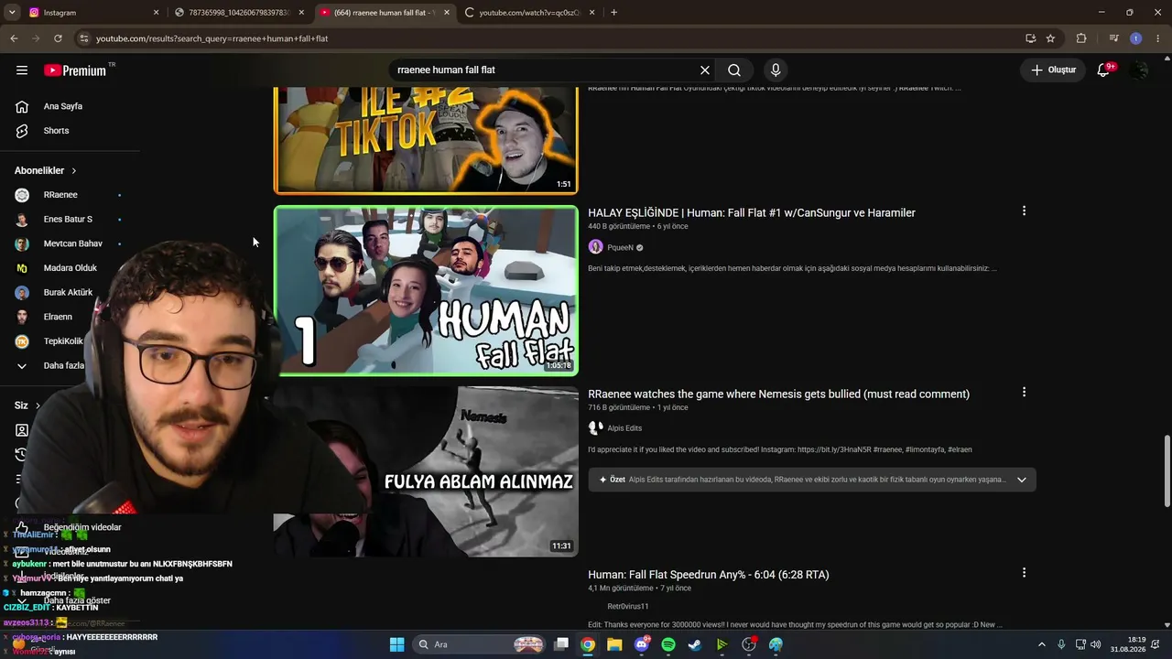1172x659 pixels.
Task: Open more options for Nemesis bullied video
Action: coord(1024,393)
